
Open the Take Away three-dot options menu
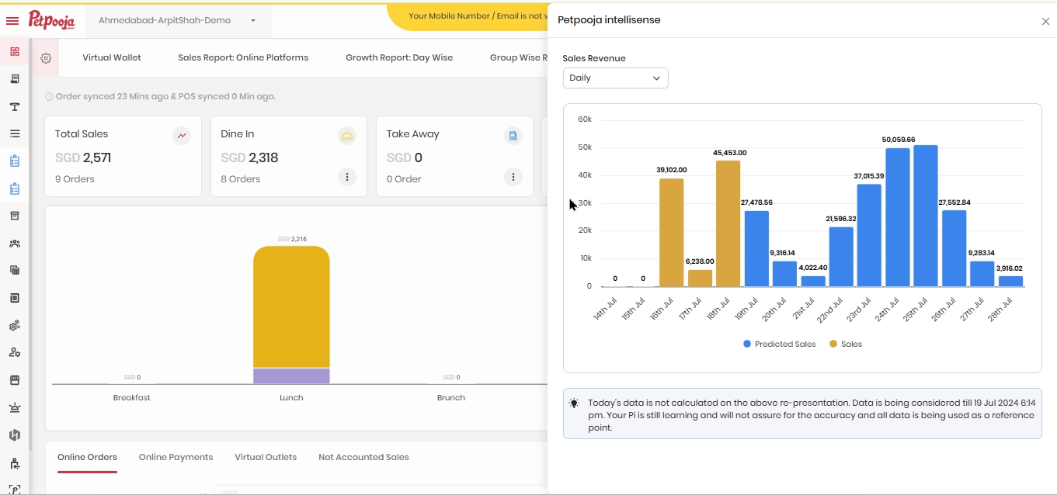click(513, 177)
